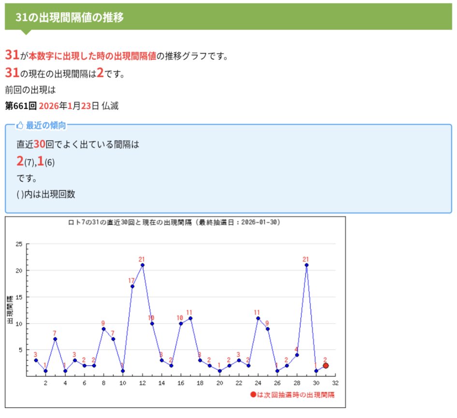This screenshot has height=418, width=457.
Task: Click the x-axis tick label 18
Action: [200, 383]
